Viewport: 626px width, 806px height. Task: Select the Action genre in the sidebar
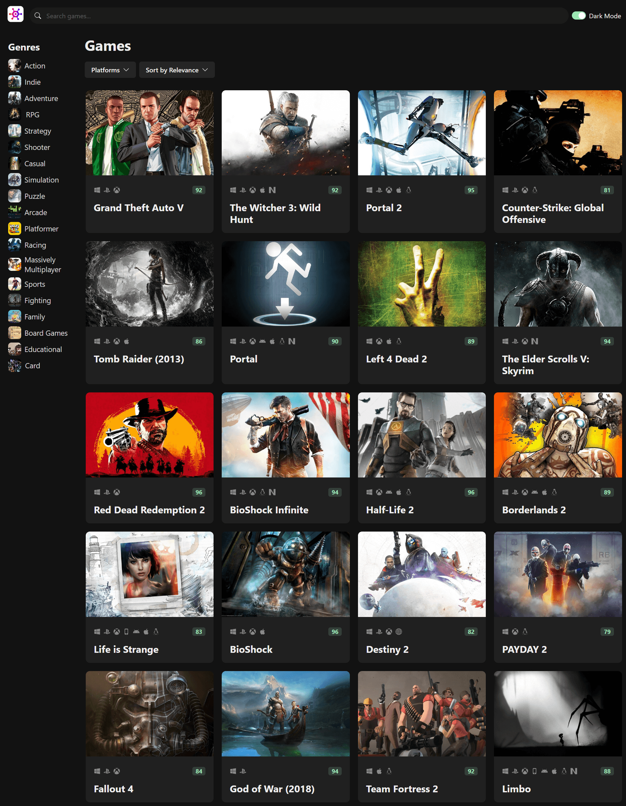point(35,65)
